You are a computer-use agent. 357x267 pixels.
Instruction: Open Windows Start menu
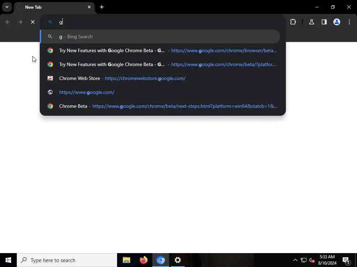(x=8, y=260)
